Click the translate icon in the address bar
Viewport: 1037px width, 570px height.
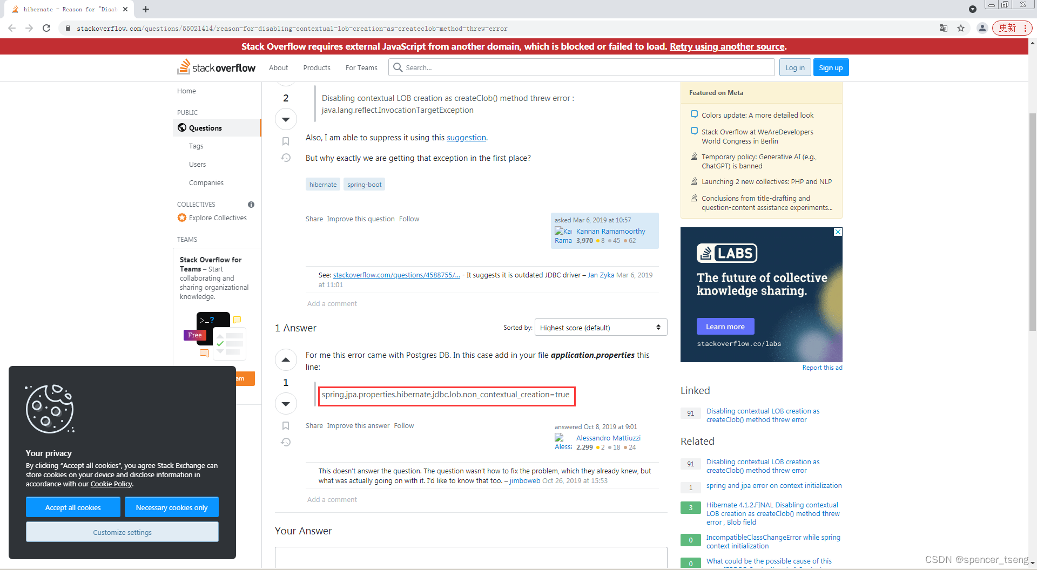click(x=943, y=28)
